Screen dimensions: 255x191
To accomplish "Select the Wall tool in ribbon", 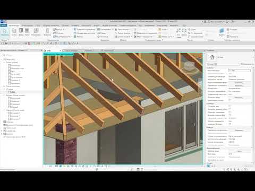I will tap(14, 32).
